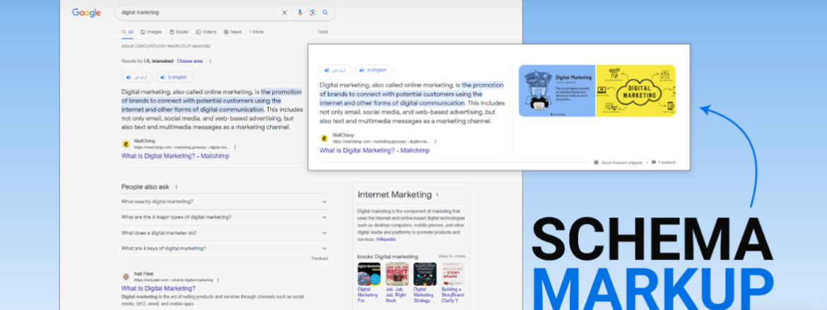Open 'Digital Marketing For...' book cover

(x=369, y=274)
